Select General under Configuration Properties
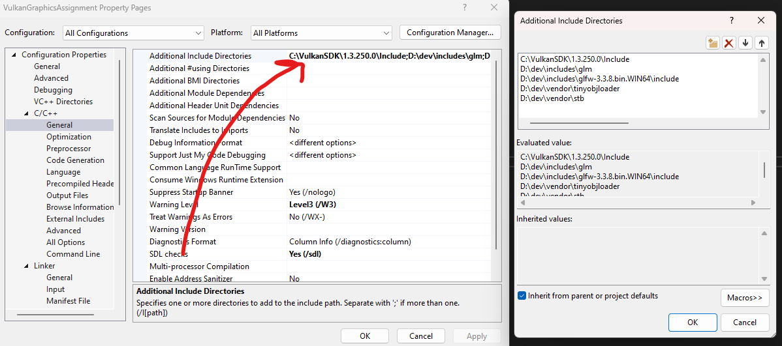 [x=47, y=66]
